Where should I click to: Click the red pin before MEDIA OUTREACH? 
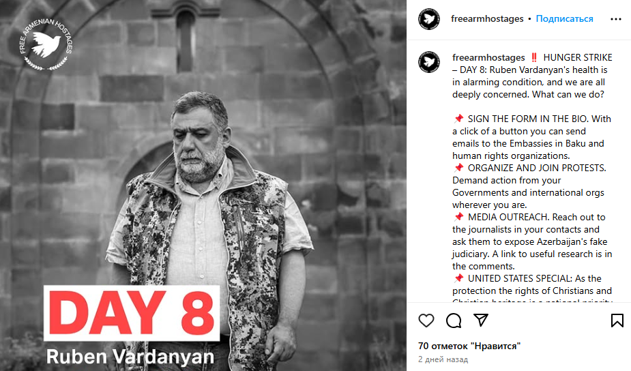tap(458, 217)
